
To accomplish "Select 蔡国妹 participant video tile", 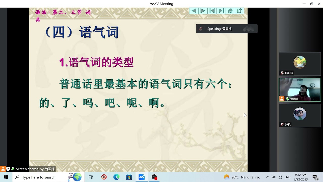I will [300, 90].
